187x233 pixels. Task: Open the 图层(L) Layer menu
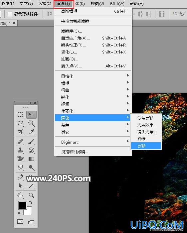(8, 4)
